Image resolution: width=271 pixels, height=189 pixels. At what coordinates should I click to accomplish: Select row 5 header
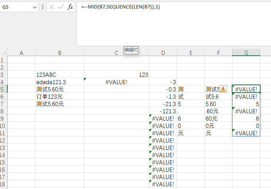pos(3,89)
